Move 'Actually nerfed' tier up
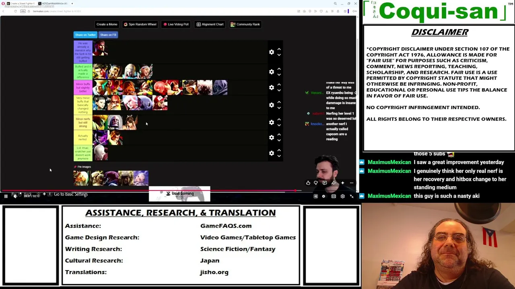This screenshot has width=515, height=289. coord(279,135)
